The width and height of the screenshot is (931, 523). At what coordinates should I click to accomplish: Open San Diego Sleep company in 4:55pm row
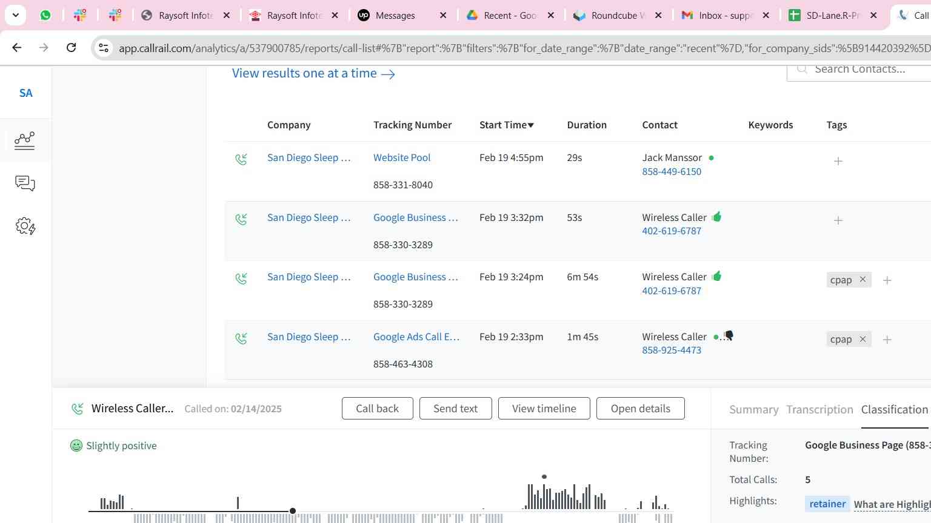[309, 157]
